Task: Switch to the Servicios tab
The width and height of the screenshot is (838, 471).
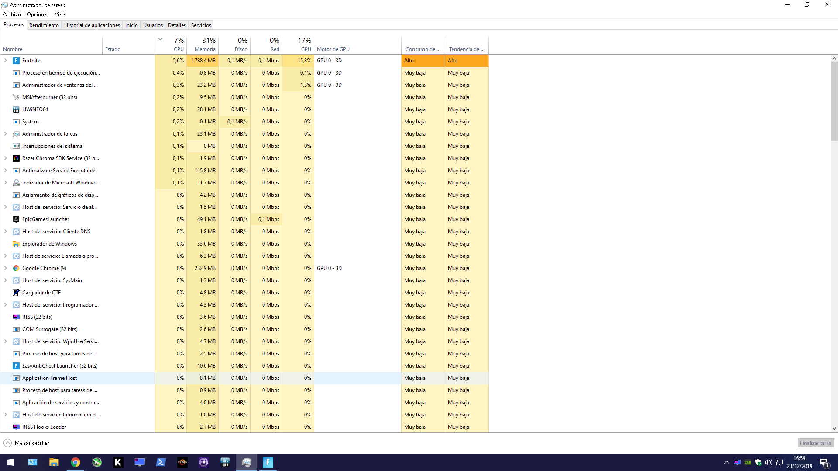Action: [x=201, y=25]
